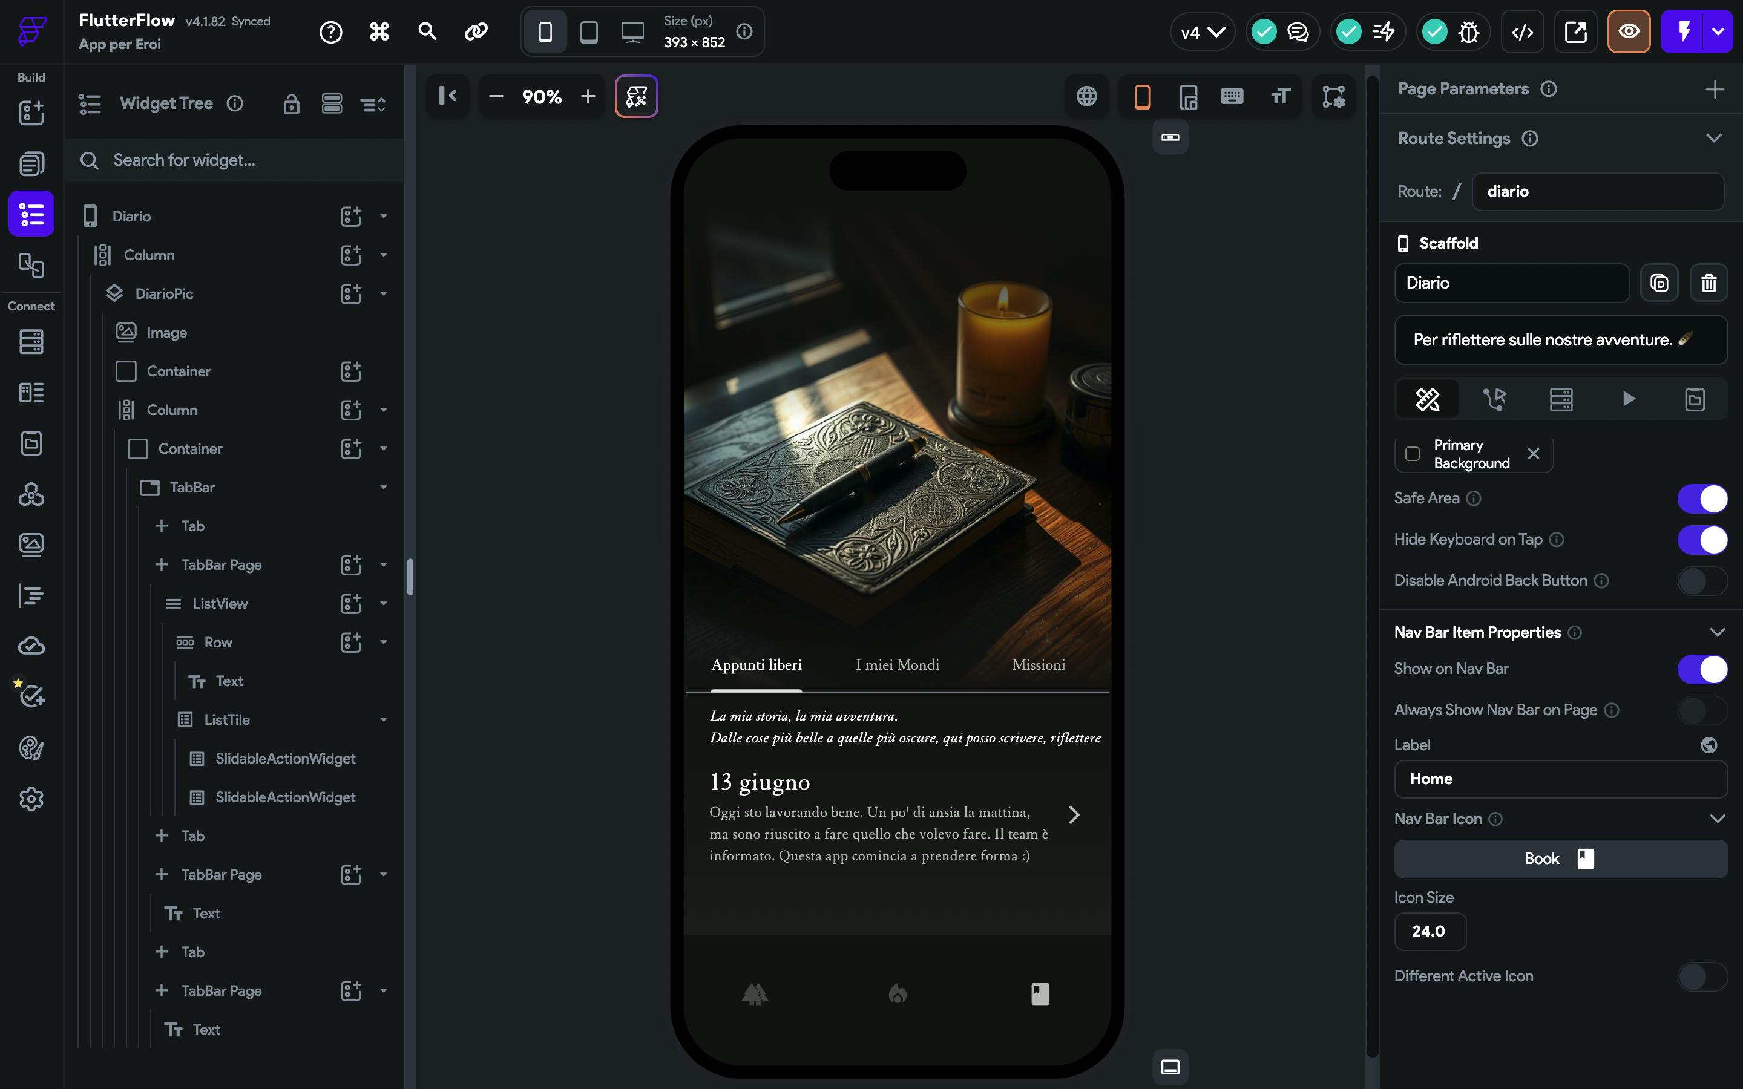
Task: Collapse the TabBar tree node
Action: point(383,488)
